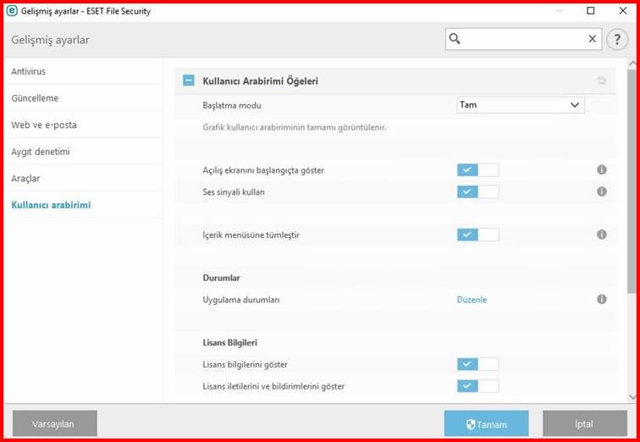Viewport: 640px width, 442px height.
Task: Click the scrollbar down arrow
Action: 632,396
